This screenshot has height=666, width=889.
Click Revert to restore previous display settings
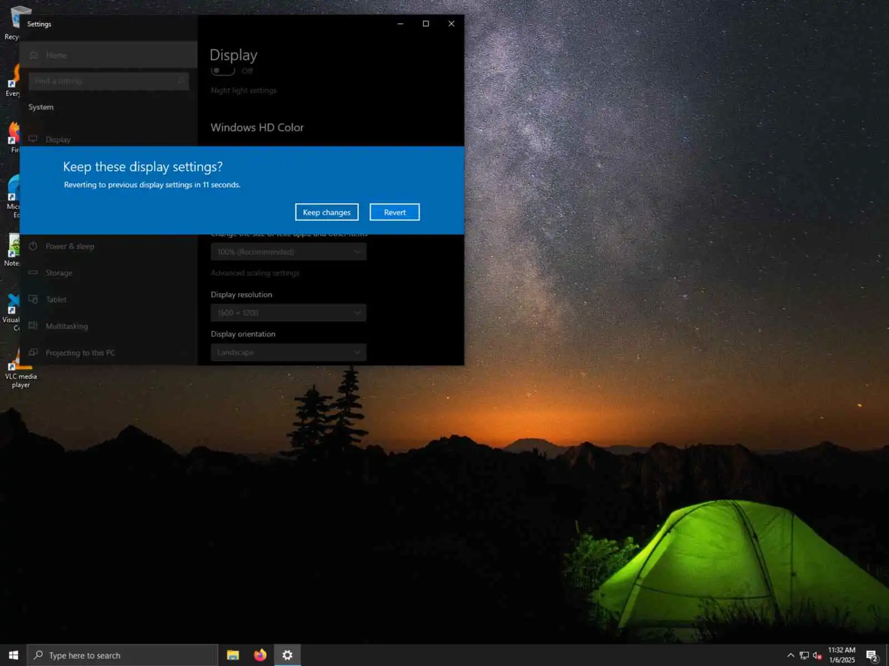click(x=394, y=212)
